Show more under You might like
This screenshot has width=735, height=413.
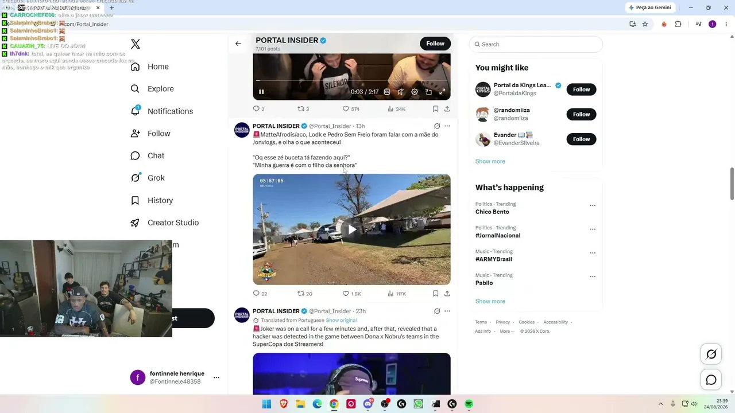[490, 161]
